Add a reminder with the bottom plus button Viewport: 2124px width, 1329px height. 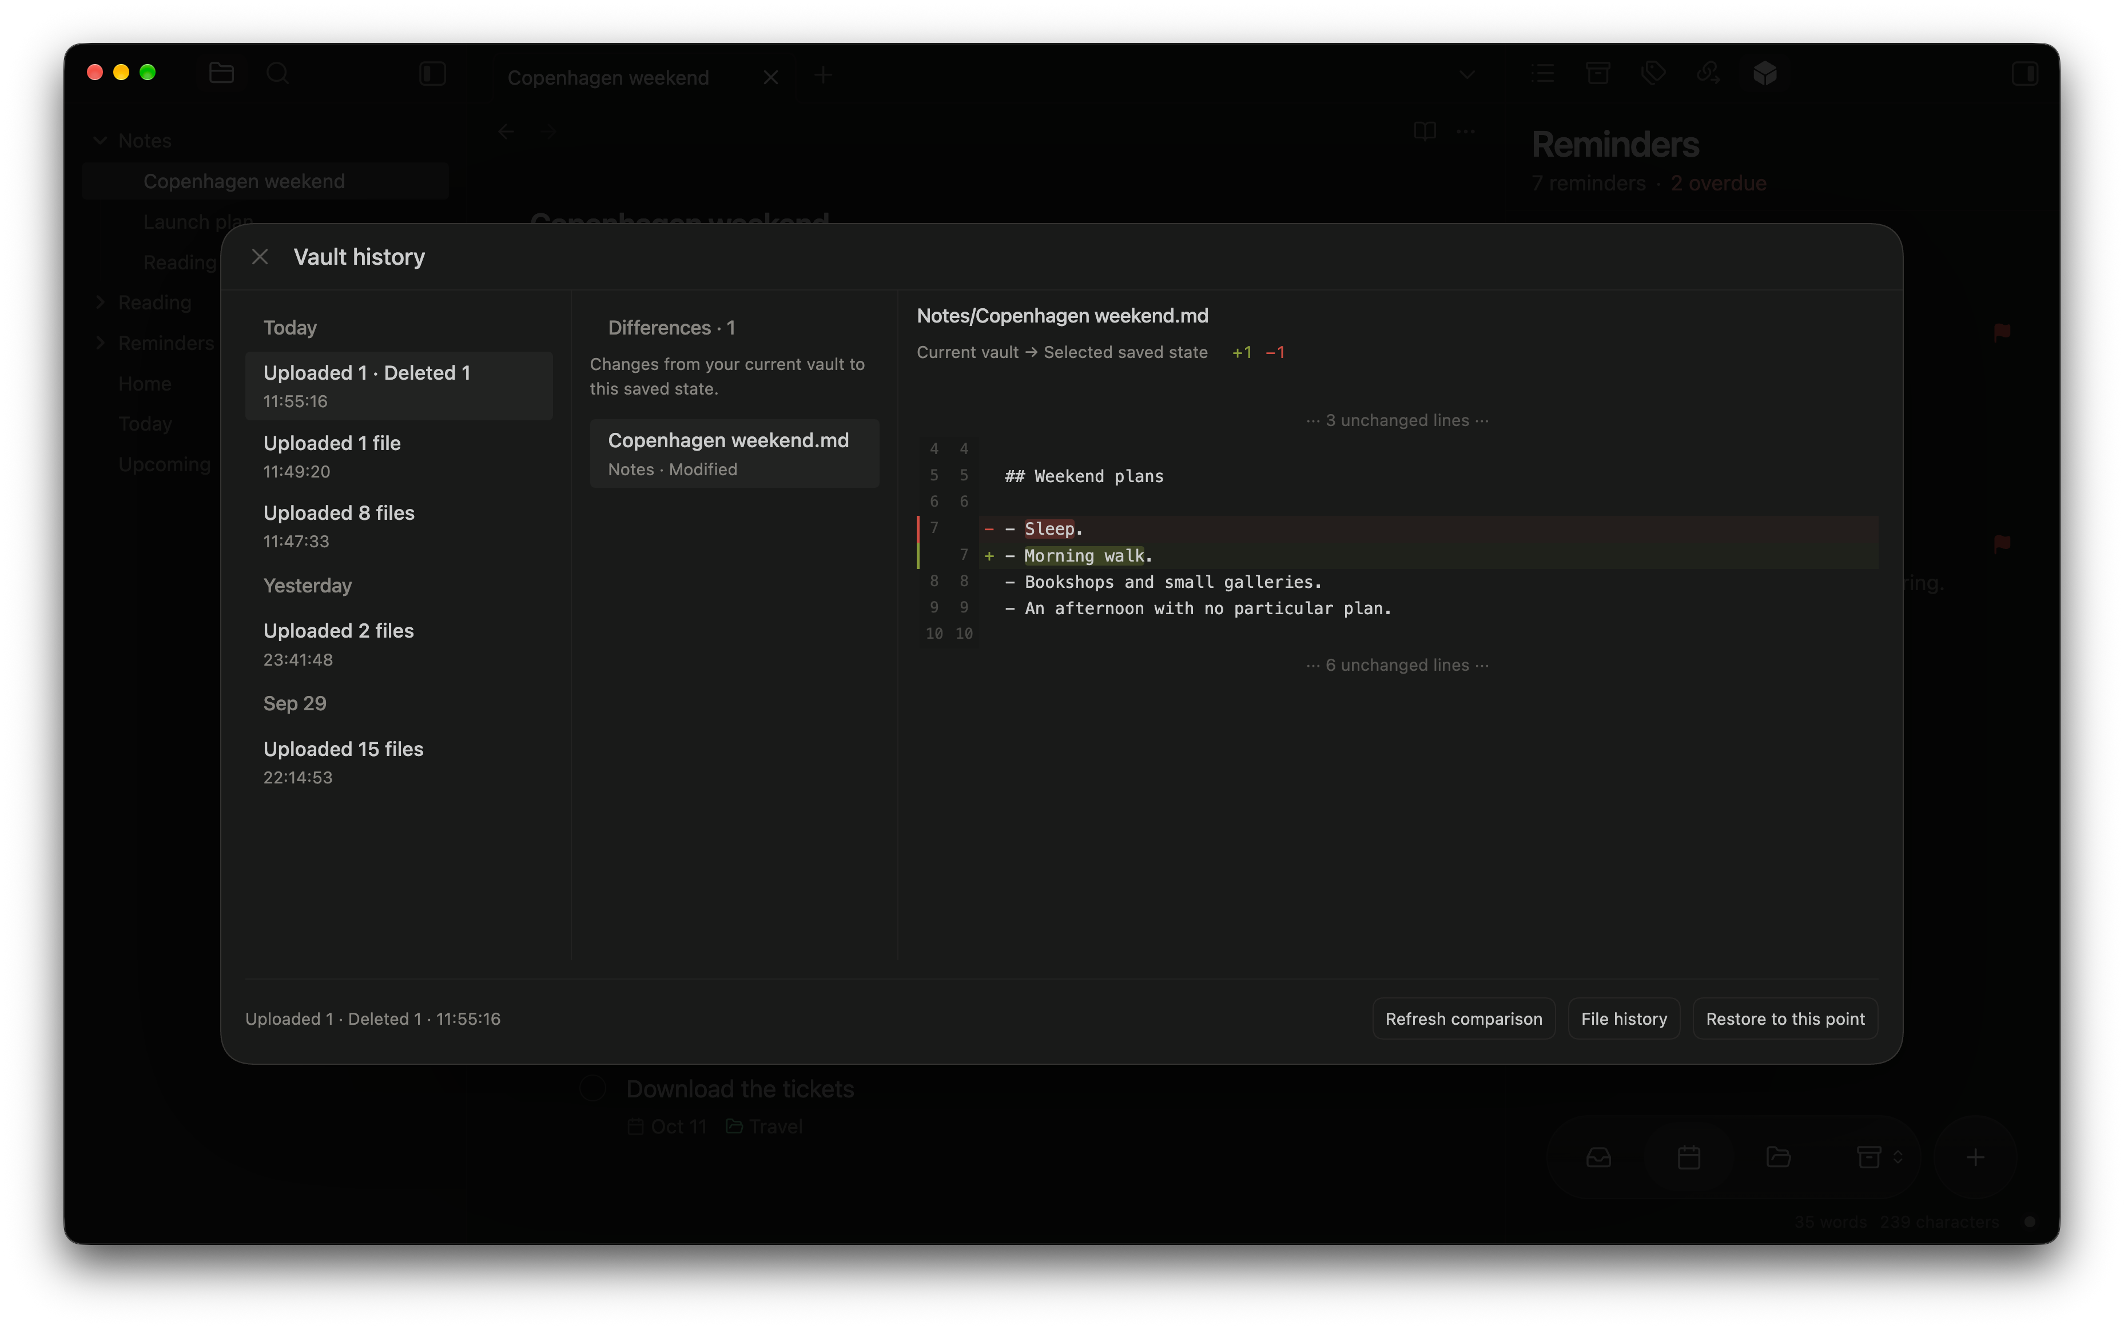pyautogui.click(x=1975, y=1157)
